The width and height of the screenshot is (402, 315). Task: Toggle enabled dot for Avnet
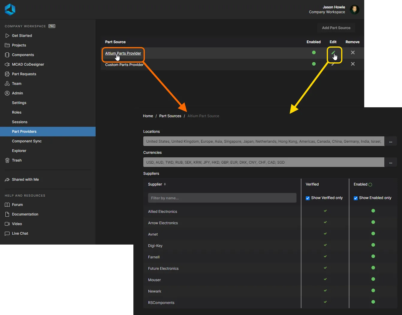click(373, 233)
